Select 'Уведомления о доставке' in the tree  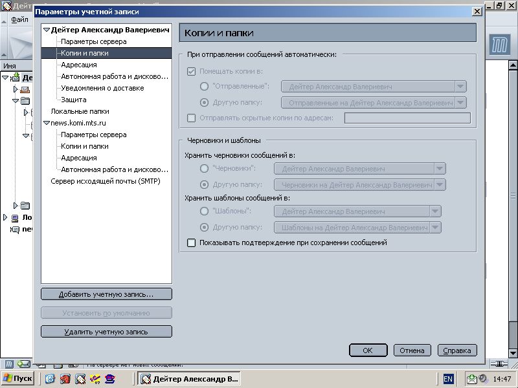click(102, 88)
